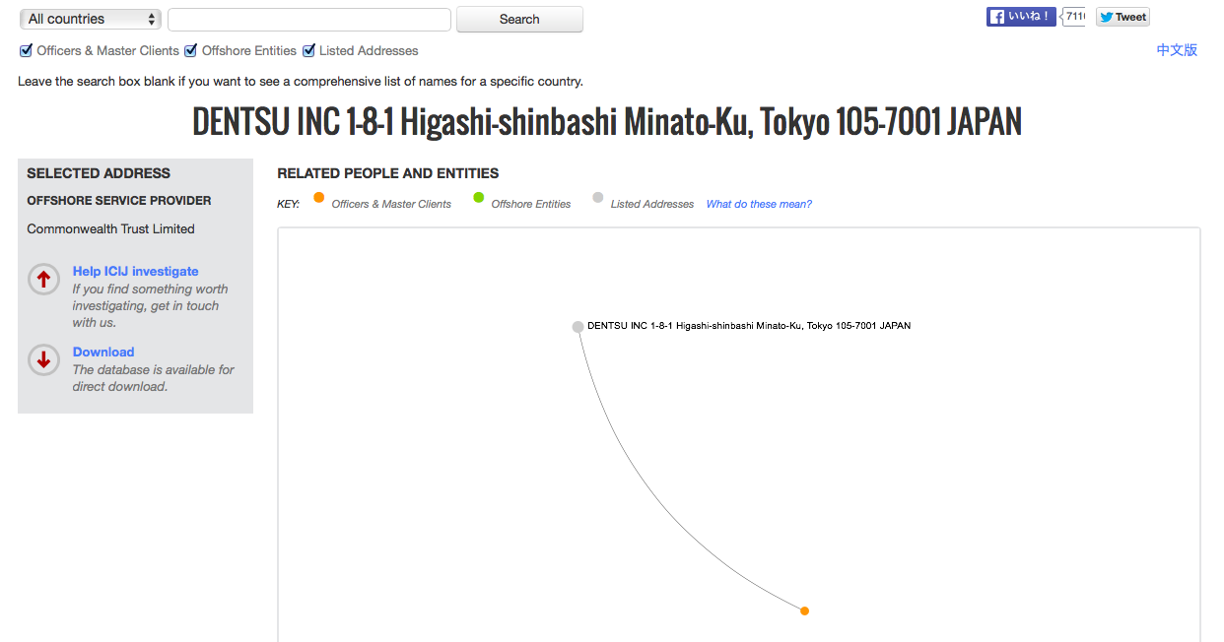Switch to Chinese version link
This screenshot has width=1224, height=642.
[x=1177, y=50]
